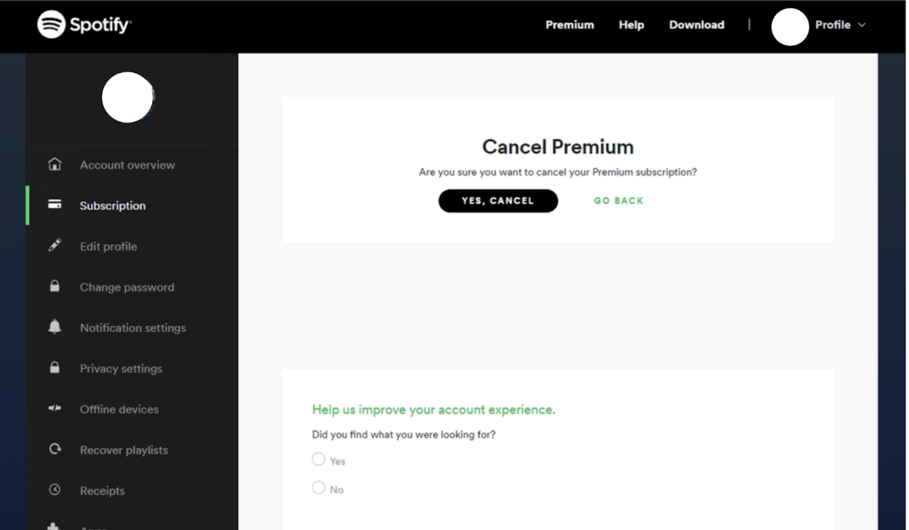Select the Yes radio button
909x530 pixels.
318,459
